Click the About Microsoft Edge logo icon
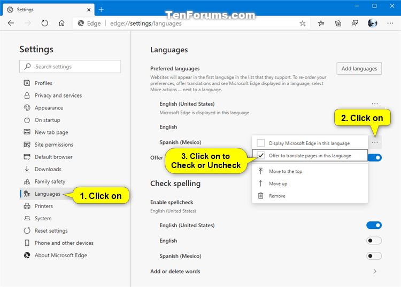The image size is (401, 287). pos(27,255)
